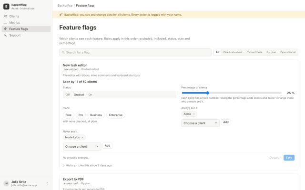Remove Norte Labs from Never see it
Image resolution: width=305 pixels, height=190 pixels.
[82, 137]
